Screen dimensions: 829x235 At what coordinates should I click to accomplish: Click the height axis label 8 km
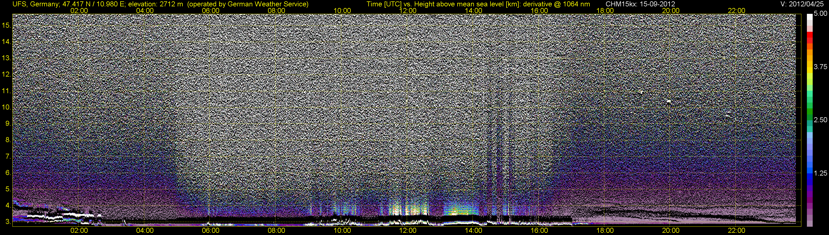point(8,140)
